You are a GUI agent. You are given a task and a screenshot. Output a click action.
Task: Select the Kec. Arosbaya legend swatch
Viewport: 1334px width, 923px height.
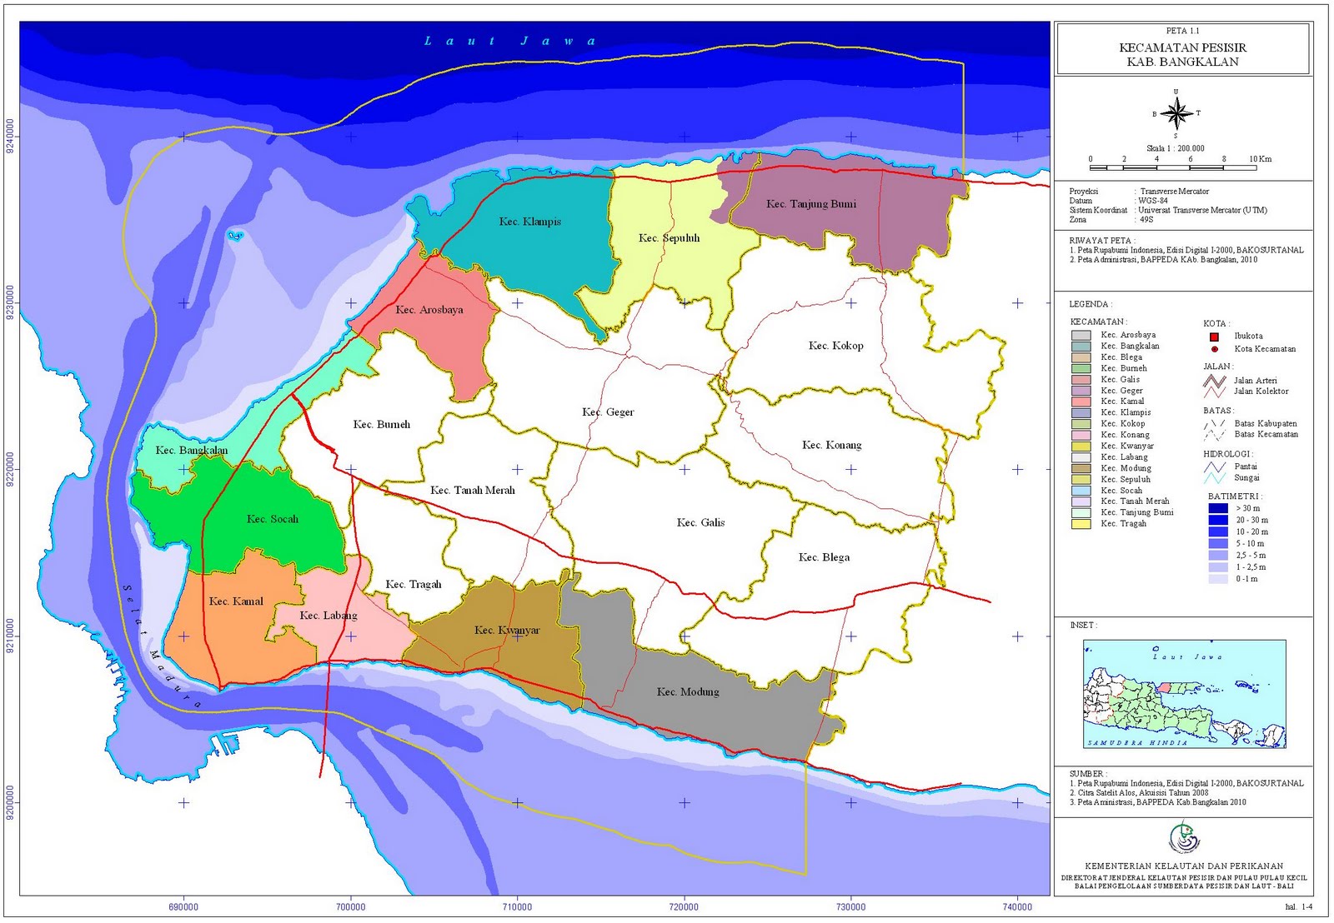click(1081, 335)
